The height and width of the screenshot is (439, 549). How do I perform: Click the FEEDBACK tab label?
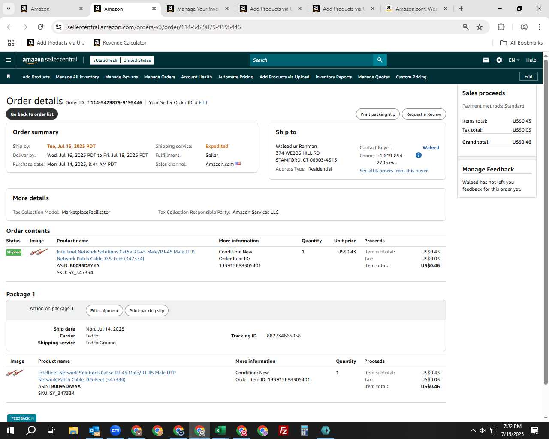coord(20,418)
